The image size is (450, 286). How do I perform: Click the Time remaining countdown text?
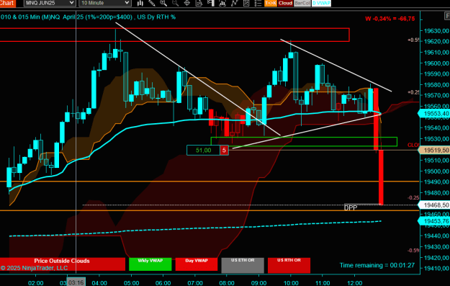tap(377, 265)
